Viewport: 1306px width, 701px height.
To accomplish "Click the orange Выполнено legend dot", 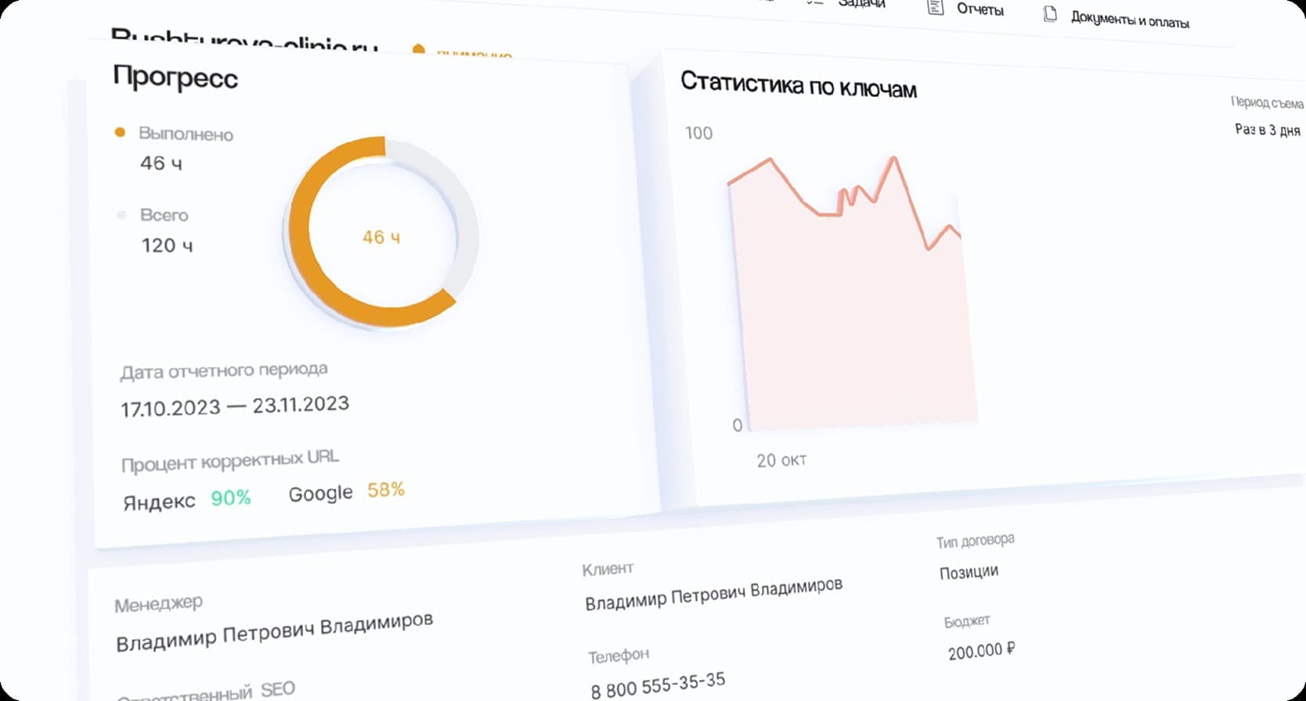I will pyautogui.click(x=120, y=132).
